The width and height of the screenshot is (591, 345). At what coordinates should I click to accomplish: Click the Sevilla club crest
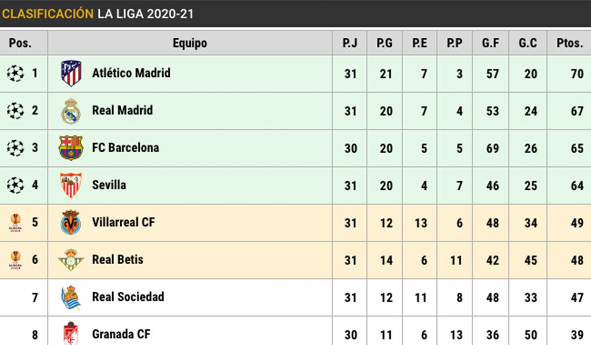pyautogui.click(x=71, y=185)
